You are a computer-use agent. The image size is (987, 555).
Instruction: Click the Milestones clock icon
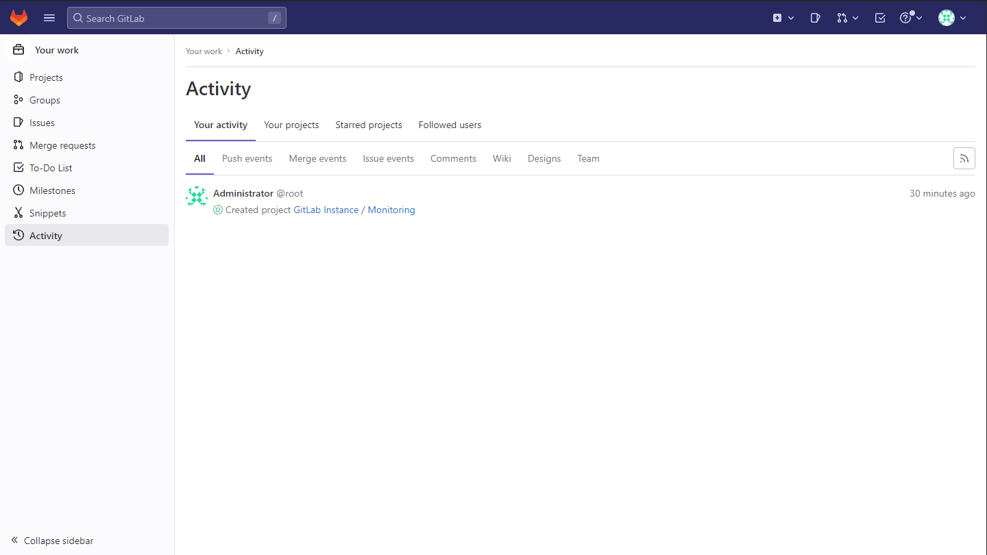coord(19,190)
